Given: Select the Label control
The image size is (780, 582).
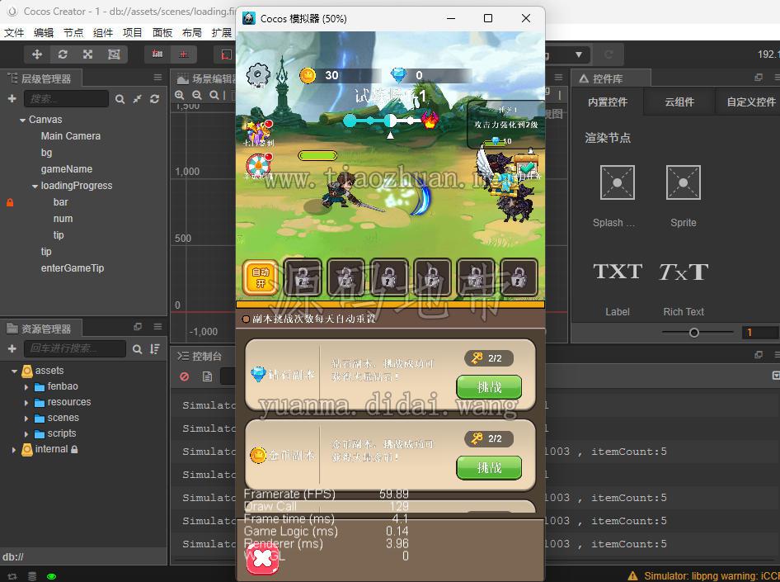Looking at the screenshot, I should [618, 272].
